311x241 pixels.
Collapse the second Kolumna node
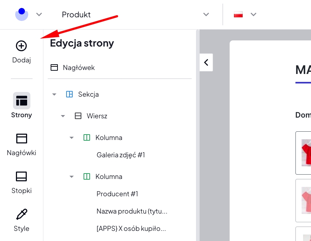[72, 177]
